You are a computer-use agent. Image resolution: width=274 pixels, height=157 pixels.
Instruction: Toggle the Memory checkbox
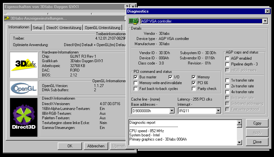pos(194,77)
